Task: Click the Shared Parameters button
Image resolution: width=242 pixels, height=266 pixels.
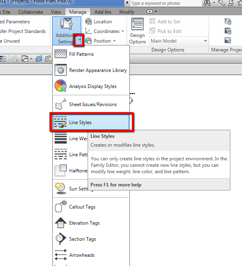Action: (15, 22)
